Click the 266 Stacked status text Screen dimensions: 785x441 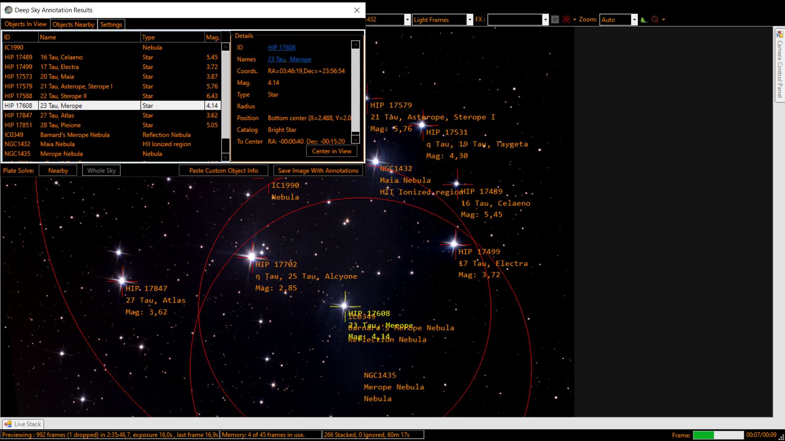[x=373, y=435]
